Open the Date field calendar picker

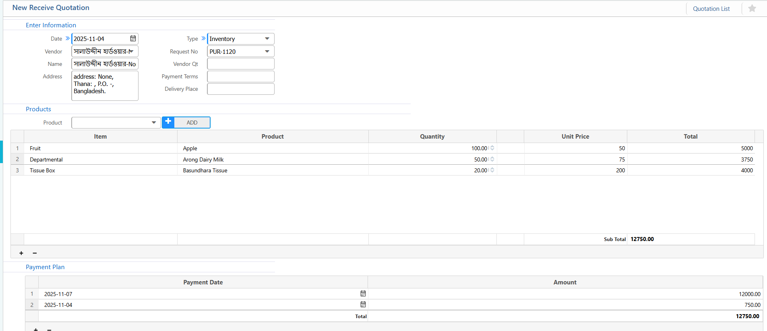coord(133,39)
